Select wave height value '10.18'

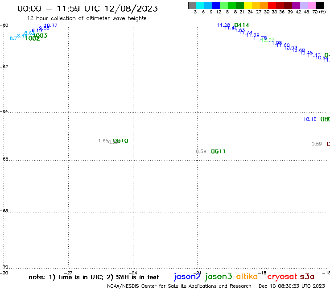point(310,119)
